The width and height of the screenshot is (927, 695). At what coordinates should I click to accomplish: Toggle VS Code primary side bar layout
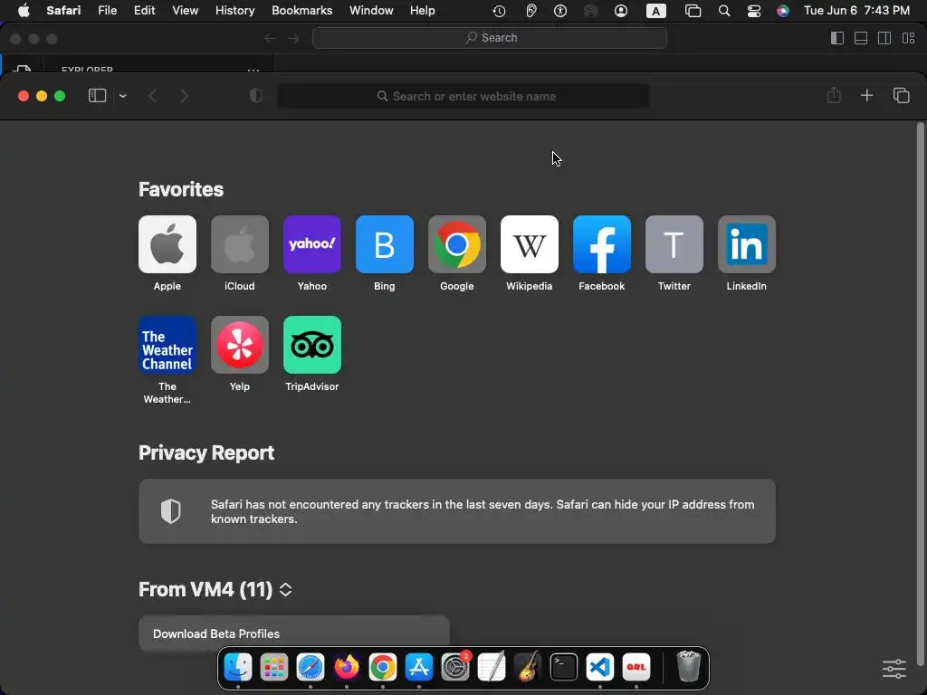pos(837,38)
